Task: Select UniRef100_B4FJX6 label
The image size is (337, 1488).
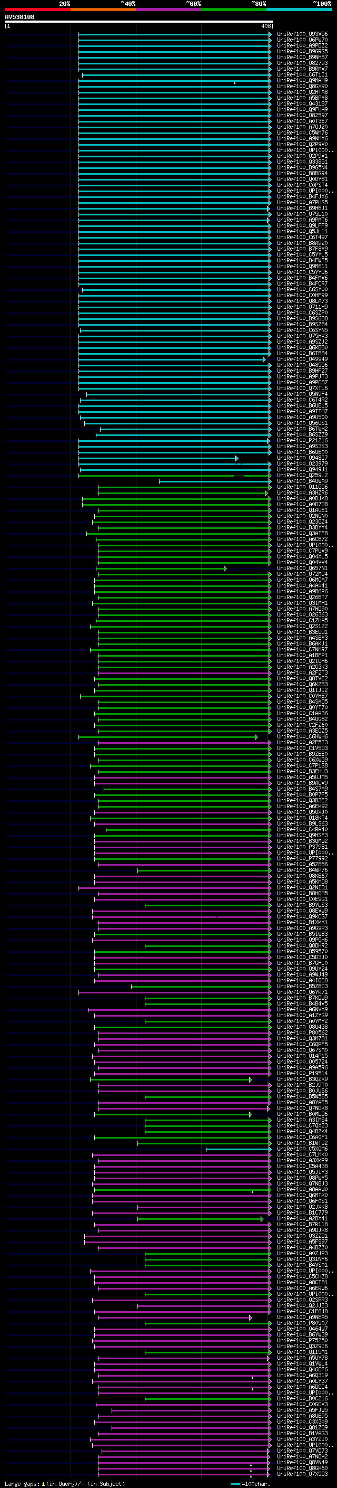Action: [302, 196]
